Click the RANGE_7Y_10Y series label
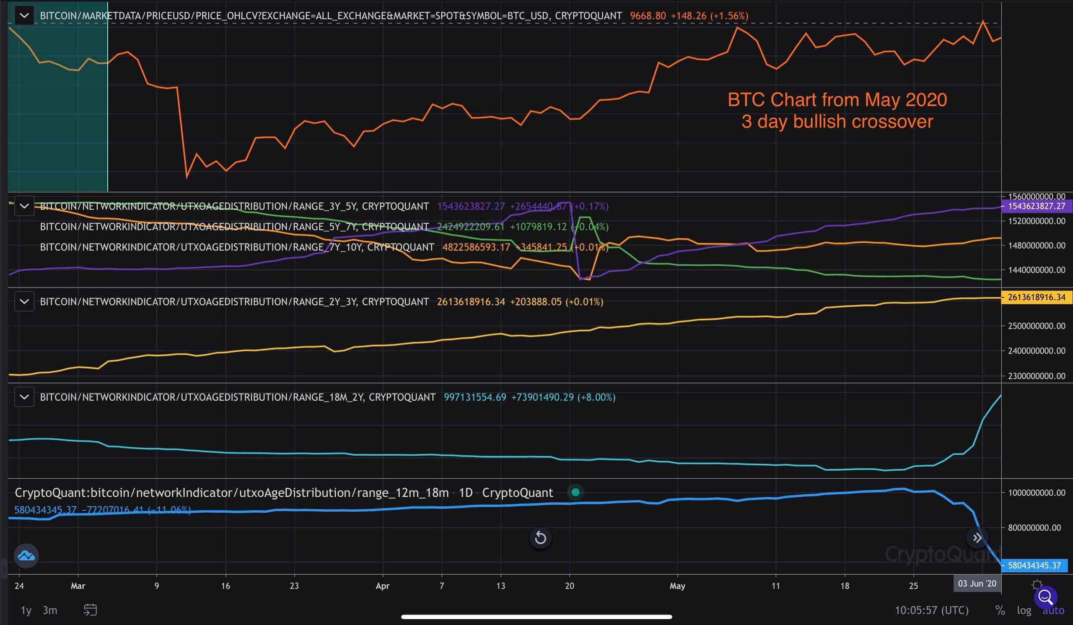The width and height of the screenshot is (1073, 625). point(237,247)
